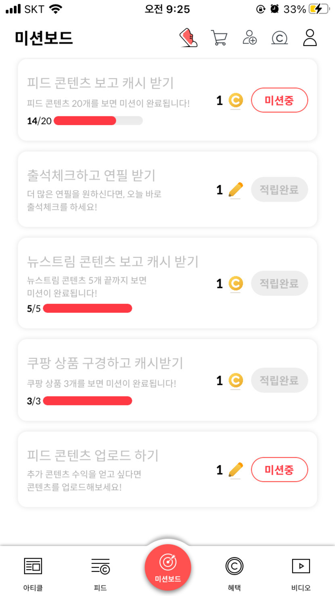
Task: Tap gold coin on feed content mission
Action: [236, 100]
